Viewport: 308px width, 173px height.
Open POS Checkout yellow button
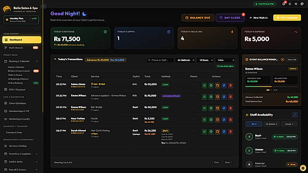287,18
